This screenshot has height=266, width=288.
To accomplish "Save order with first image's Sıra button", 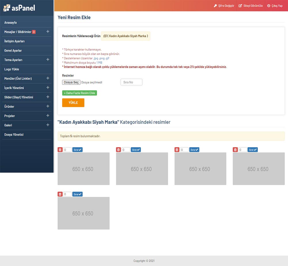I will (x=77, y=150).
